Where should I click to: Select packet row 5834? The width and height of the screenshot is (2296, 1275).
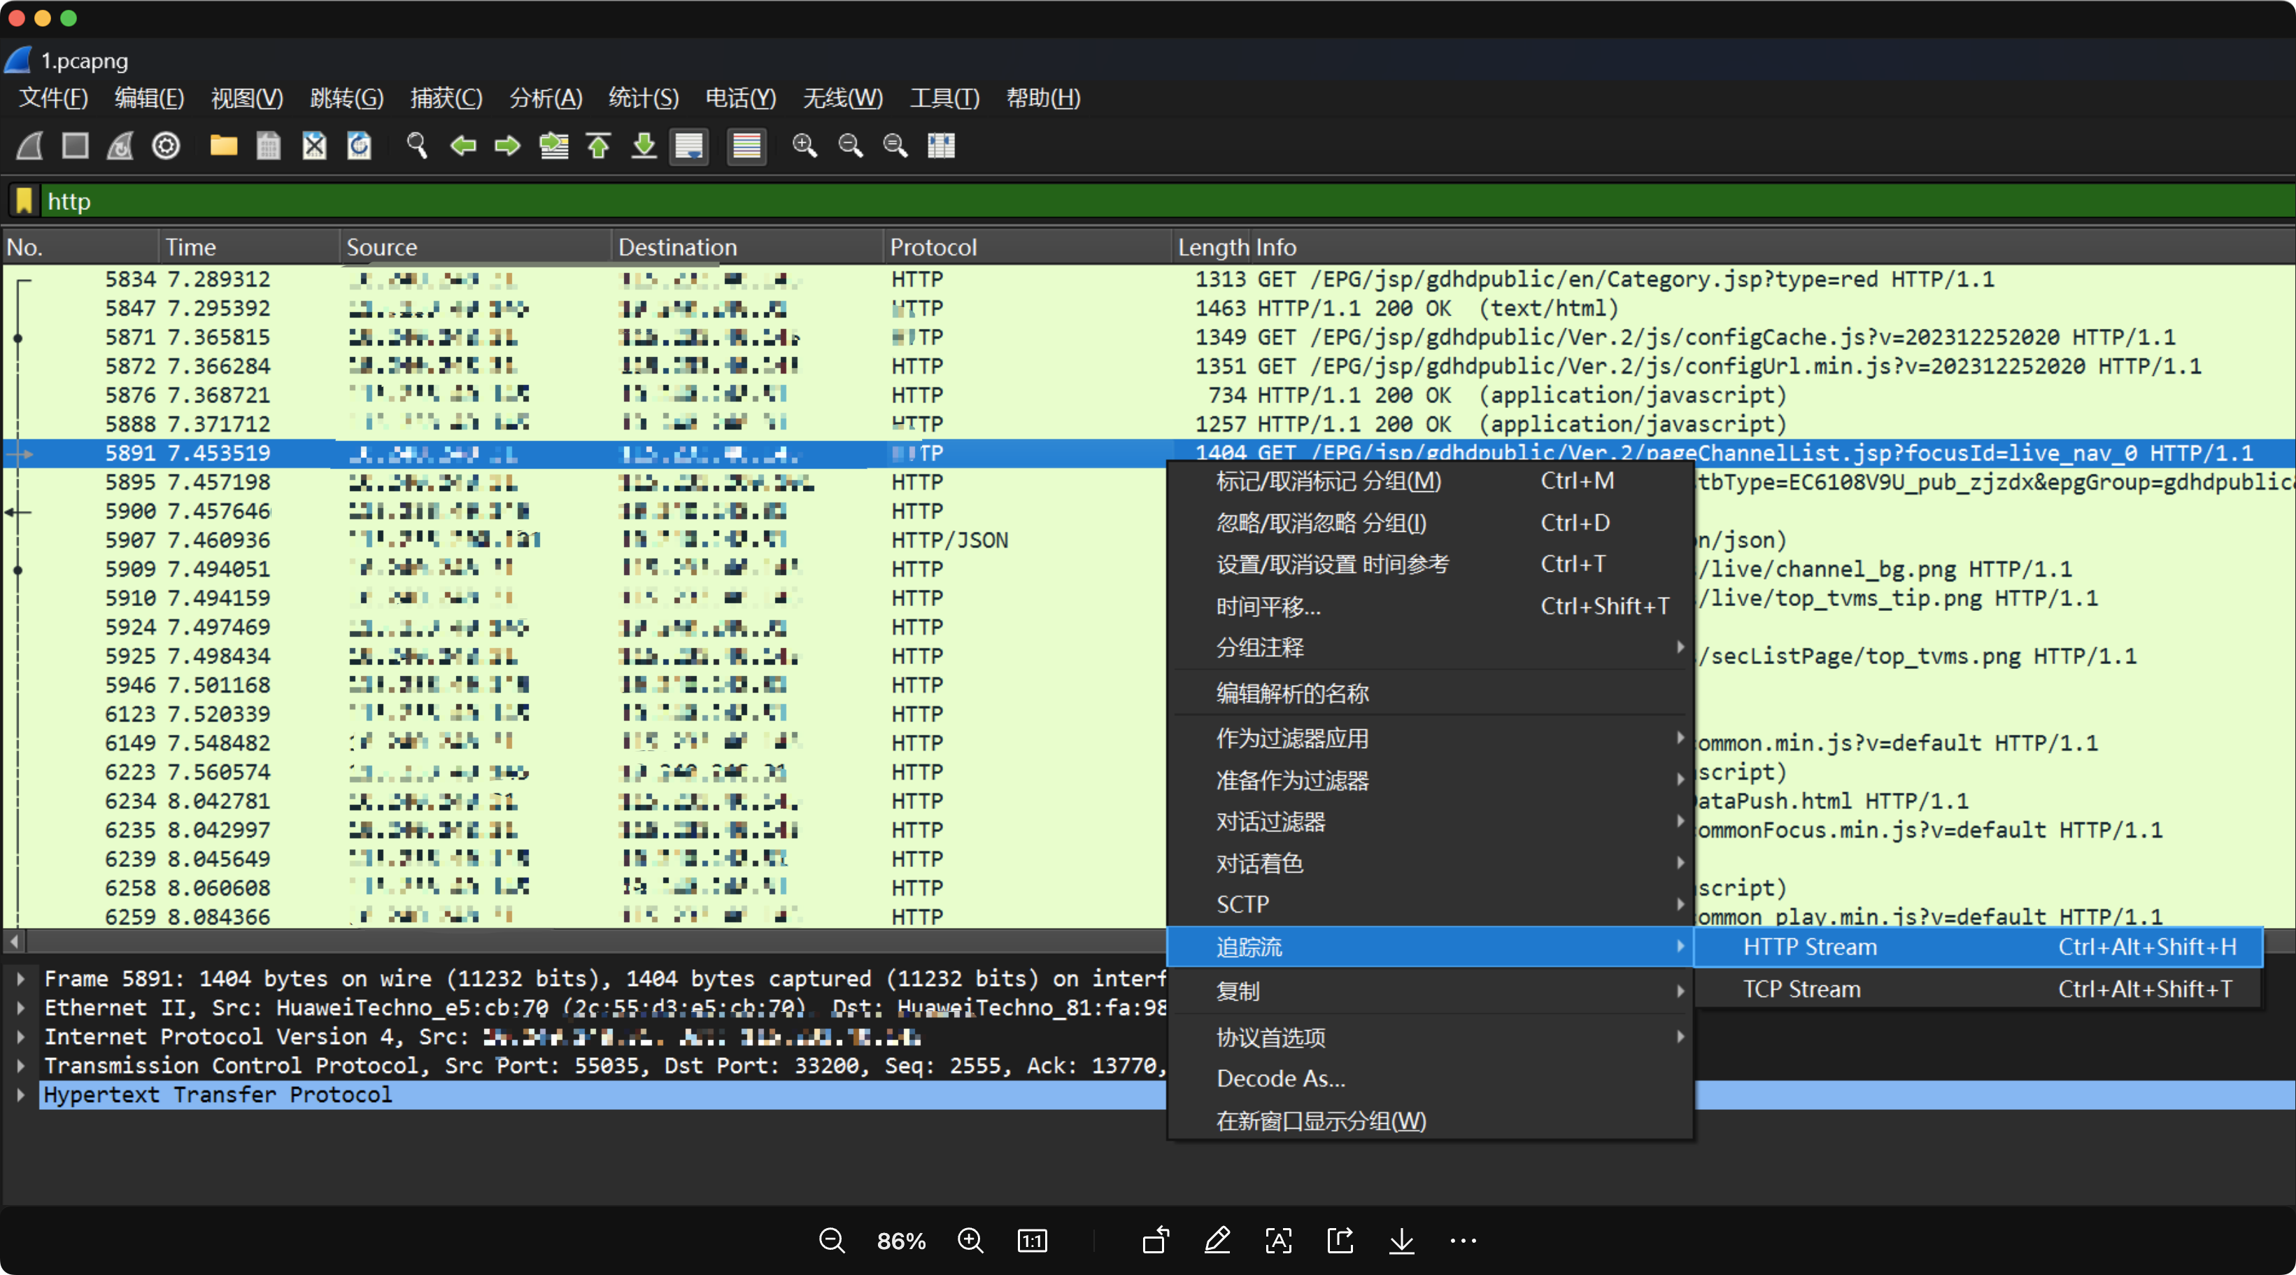tap(1148, 279)
